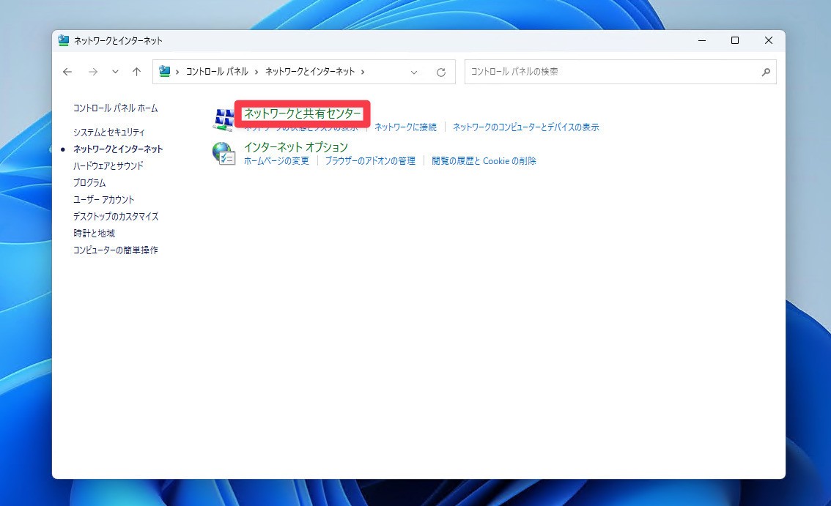
Task: Select ネットワークとインターネット breadcrumb segment
Action: 310,72
